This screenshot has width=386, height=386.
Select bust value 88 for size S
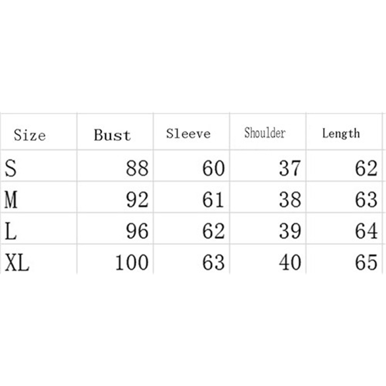(x=137, y=168)
